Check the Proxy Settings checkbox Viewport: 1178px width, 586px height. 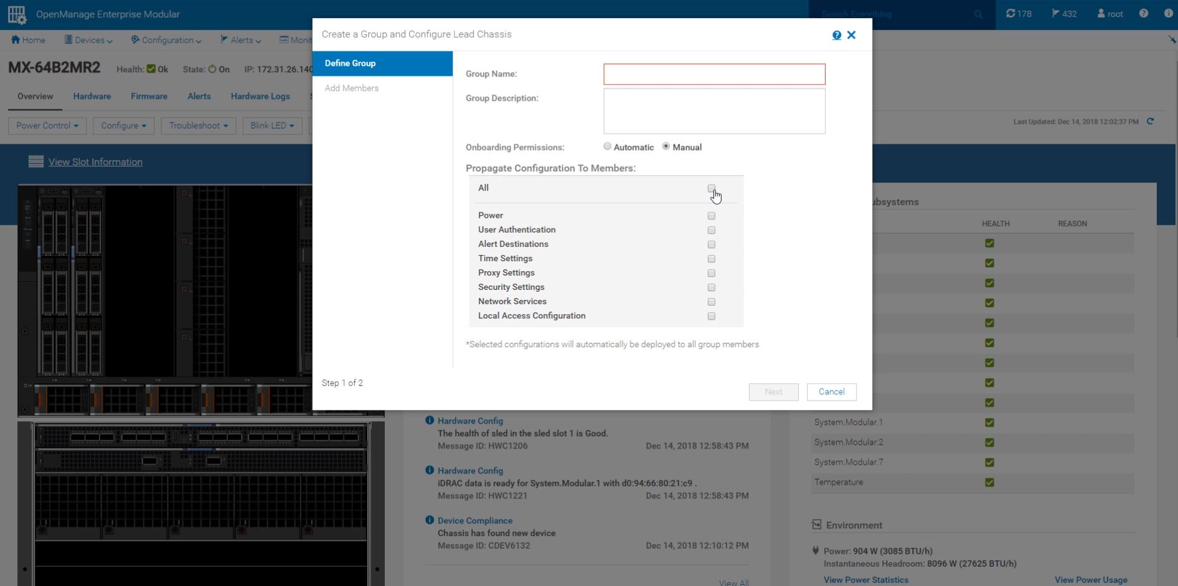tap(711, 273)
